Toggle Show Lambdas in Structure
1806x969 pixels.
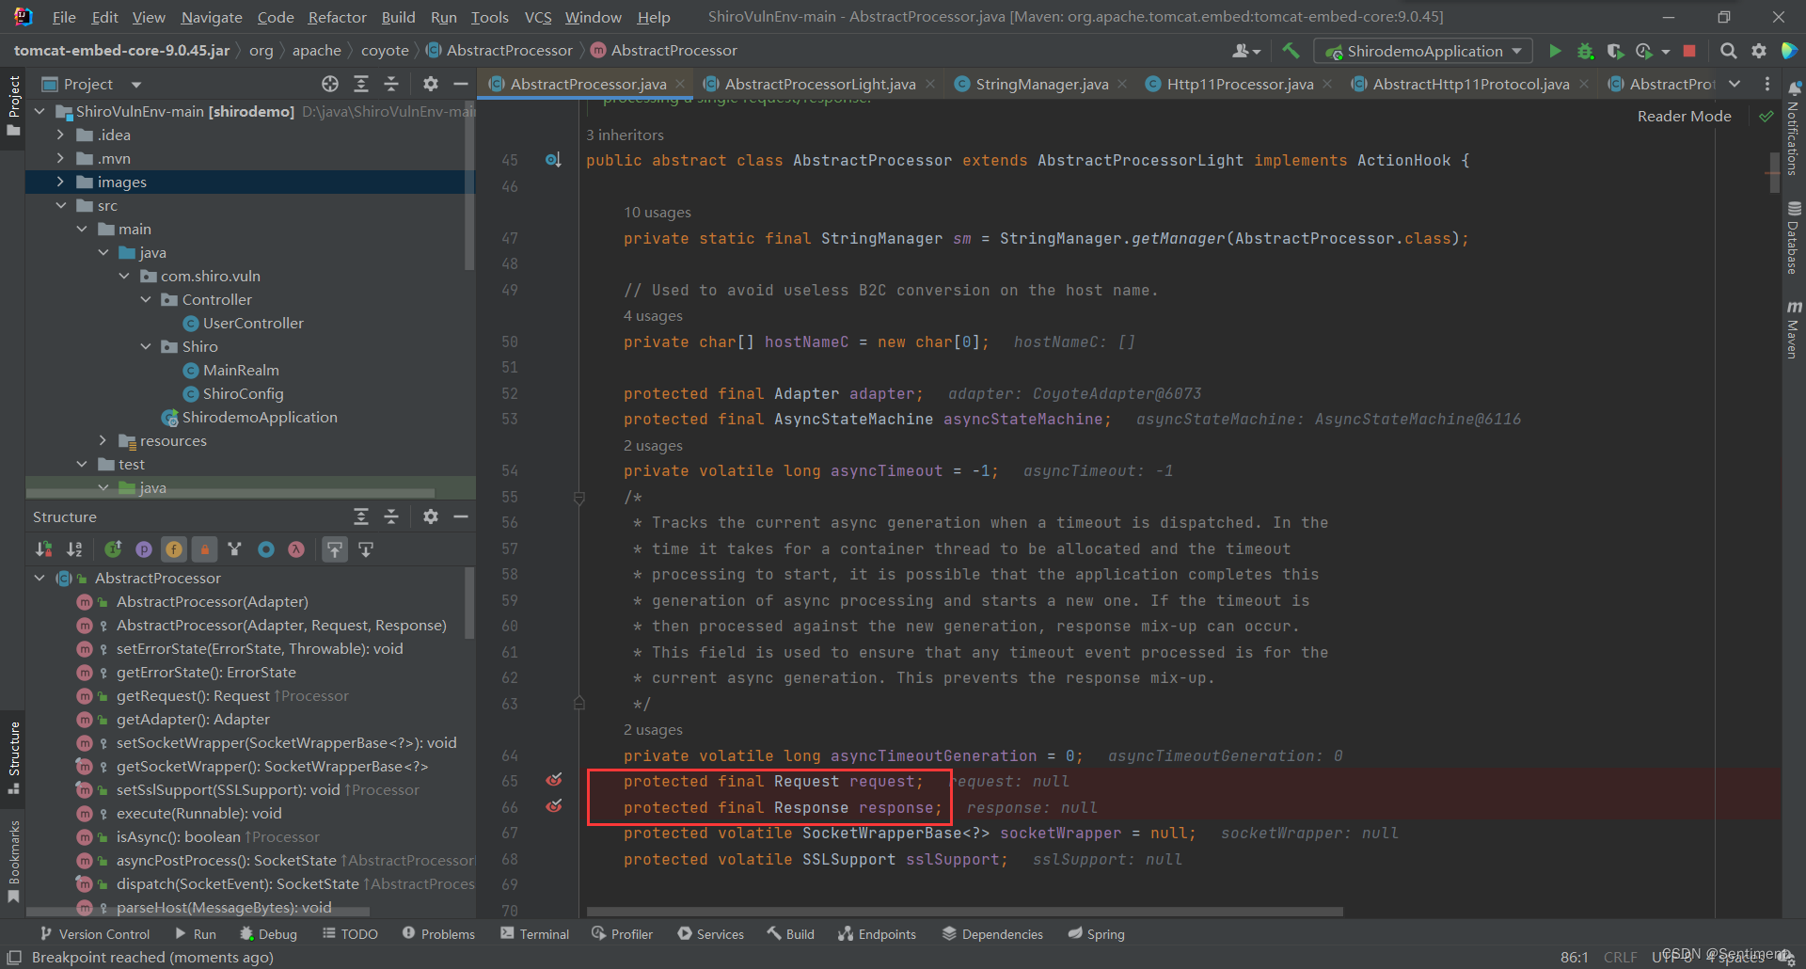pyautogui.click(x=296, y=549)
